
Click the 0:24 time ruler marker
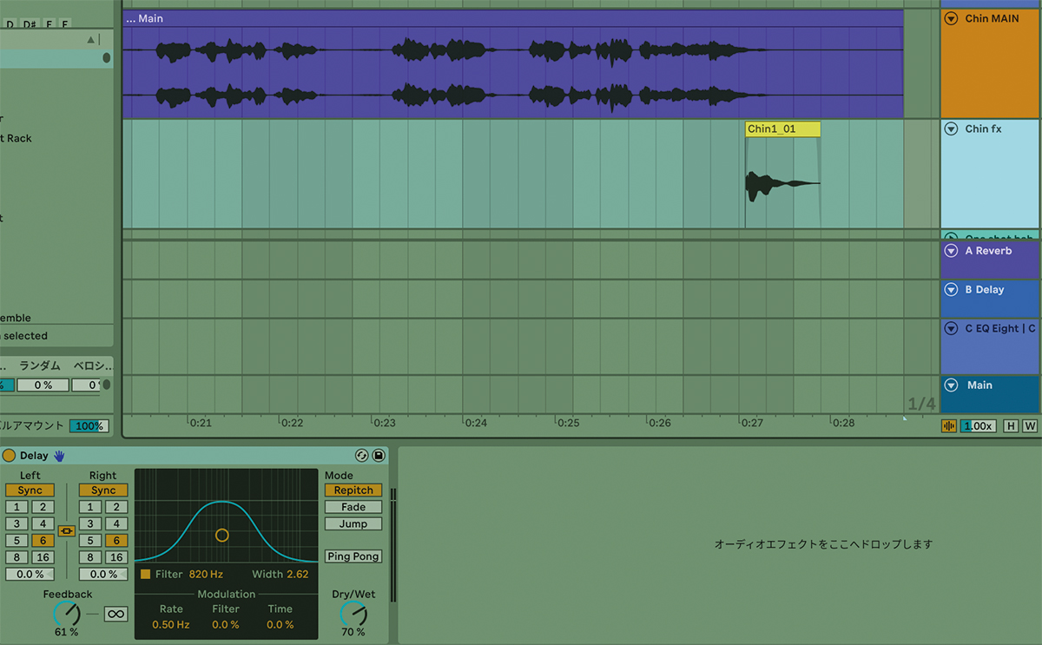[476, 424]
